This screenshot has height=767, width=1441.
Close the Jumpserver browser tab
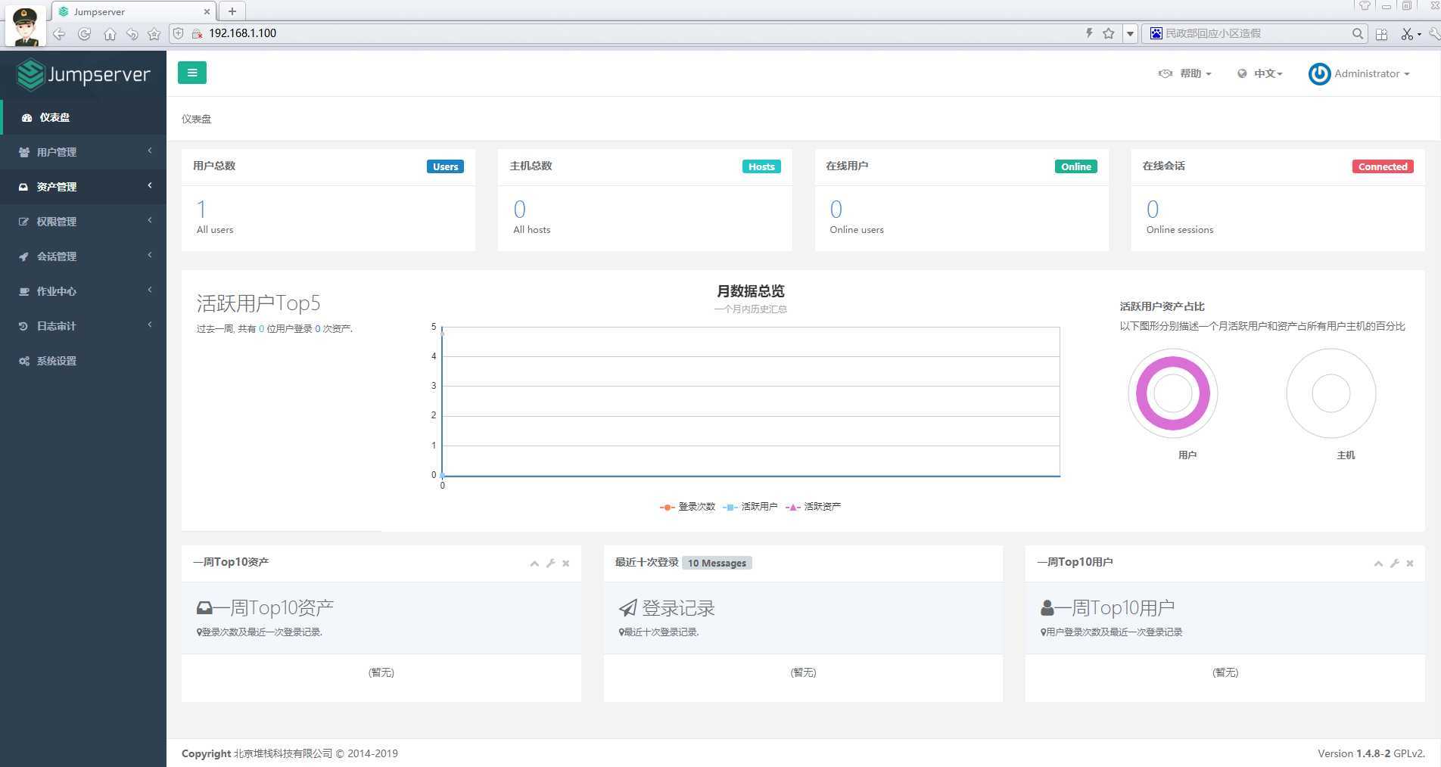point(207,12)
